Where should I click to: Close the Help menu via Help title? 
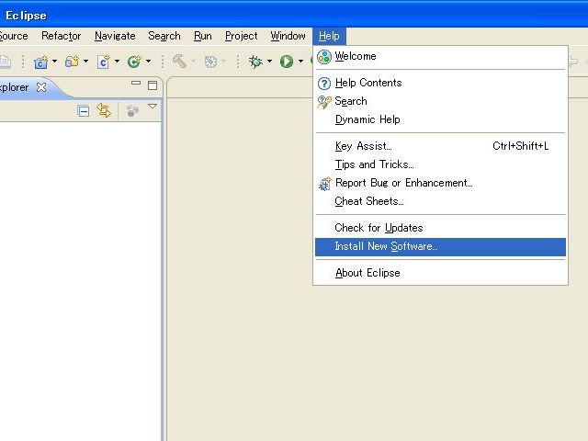(x=329, y=36)
